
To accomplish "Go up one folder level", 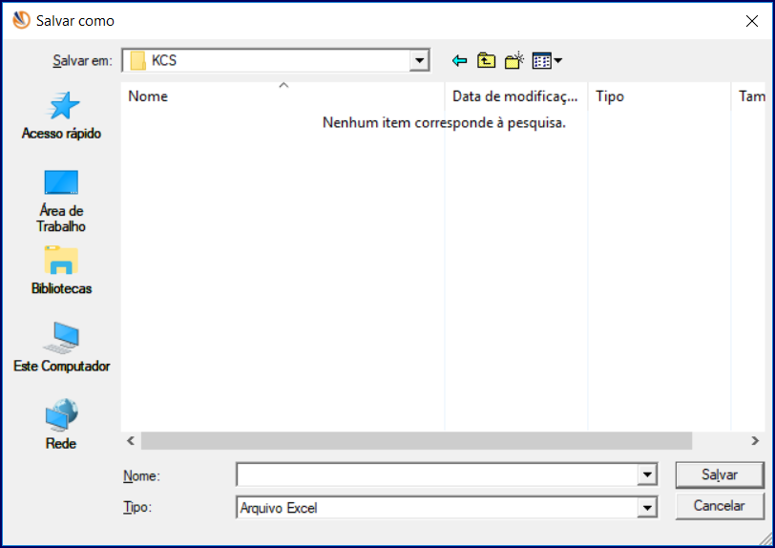I will click(487, 60).
